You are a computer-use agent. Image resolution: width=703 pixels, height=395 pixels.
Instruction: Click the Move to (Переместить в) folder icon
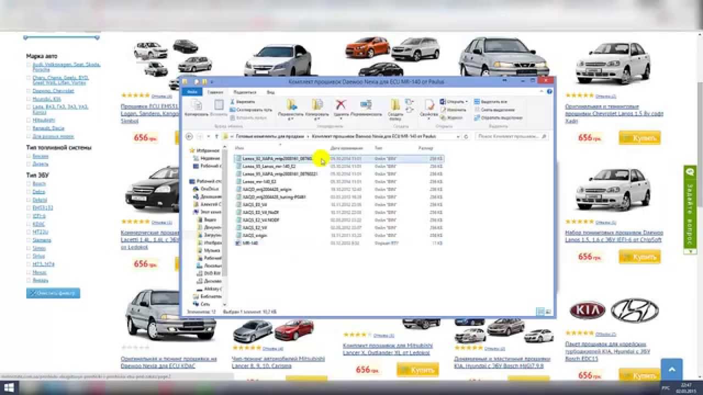coord(292,104)
